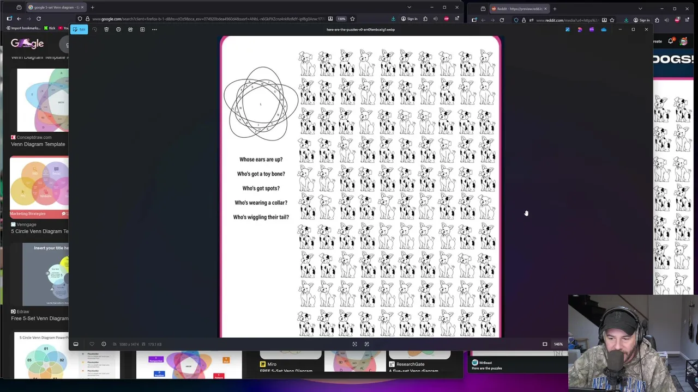Click Sign in in Reddit Firefox window
The image size is (698, 392).
pos(641,20)
